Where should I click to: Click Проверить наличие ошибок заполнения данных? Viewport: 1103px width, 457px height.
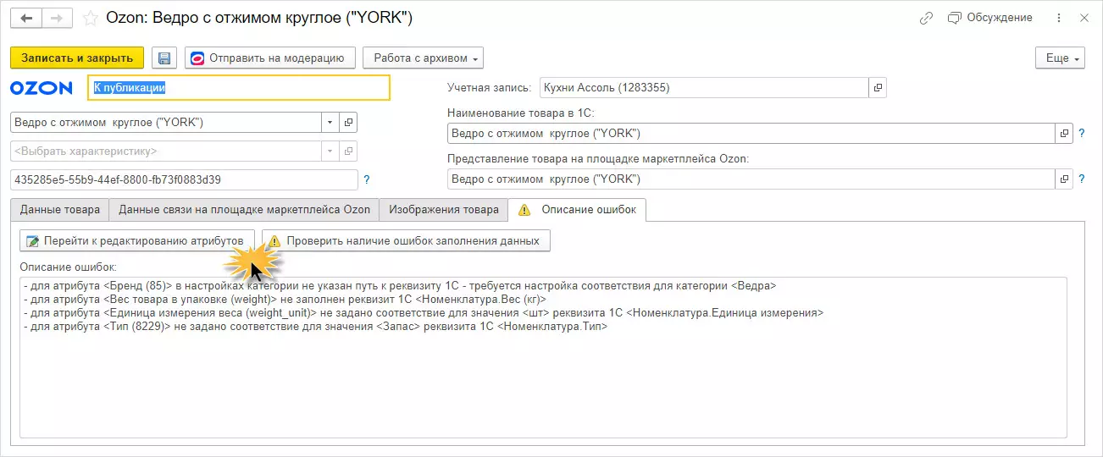406,240
